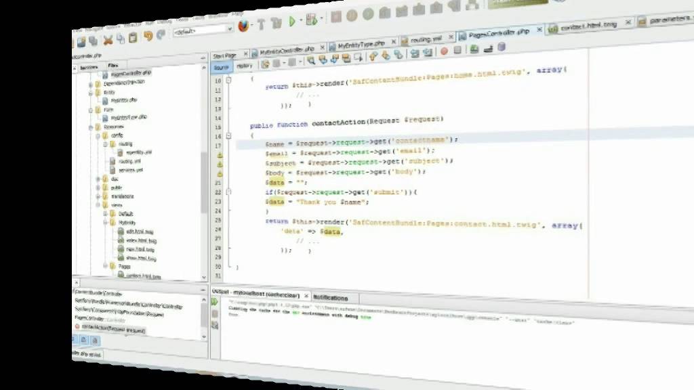Select the Services tab in left panel

(x=89, y=68)
